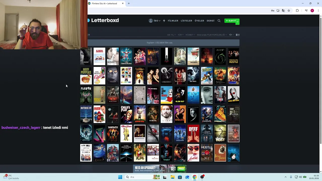Image resolution: width=322 pixels, height=181 pixels.
Task: Open Letterboxd search magnifier
Action: pos(219,21)
